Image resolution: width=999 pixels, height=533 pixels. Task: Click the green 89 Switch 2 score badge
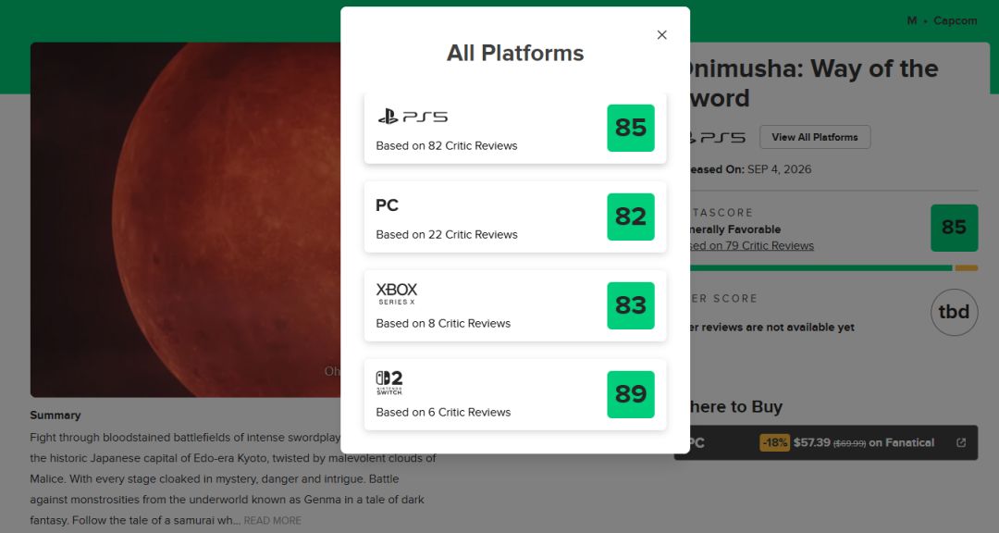pos(631,394)
